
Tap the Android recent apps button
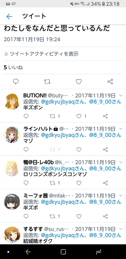[x=99, y=252]
